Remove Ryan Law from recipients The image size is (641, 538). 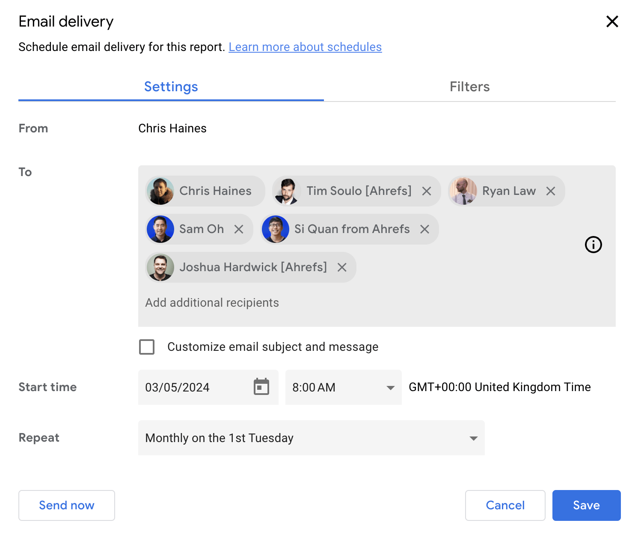[x=551, y=191]
